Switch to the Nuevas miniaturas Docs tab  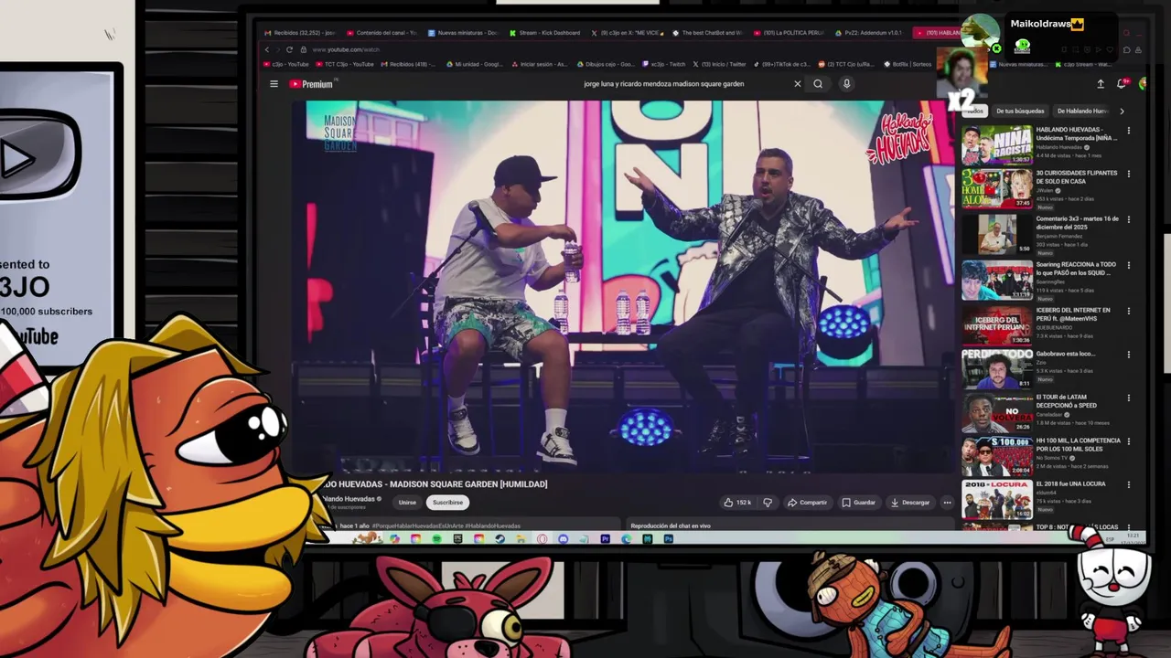point(464,33)
